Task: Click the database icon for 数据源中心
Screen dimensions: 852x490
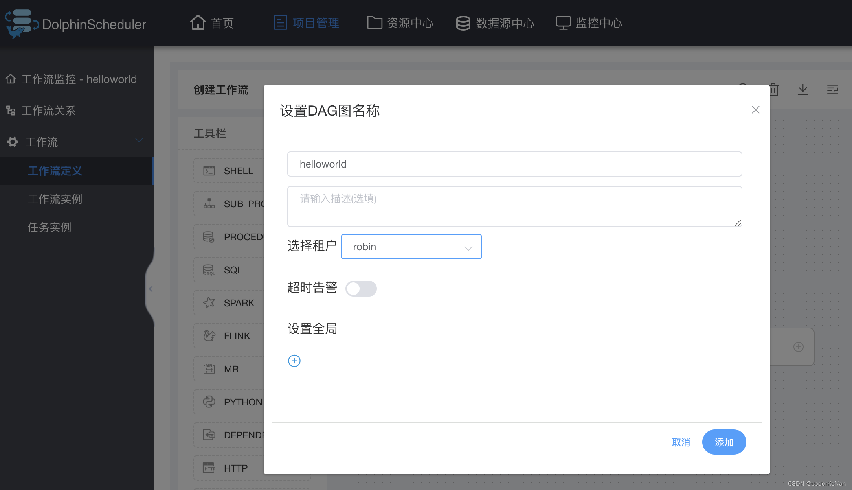Action: (463, 23)
